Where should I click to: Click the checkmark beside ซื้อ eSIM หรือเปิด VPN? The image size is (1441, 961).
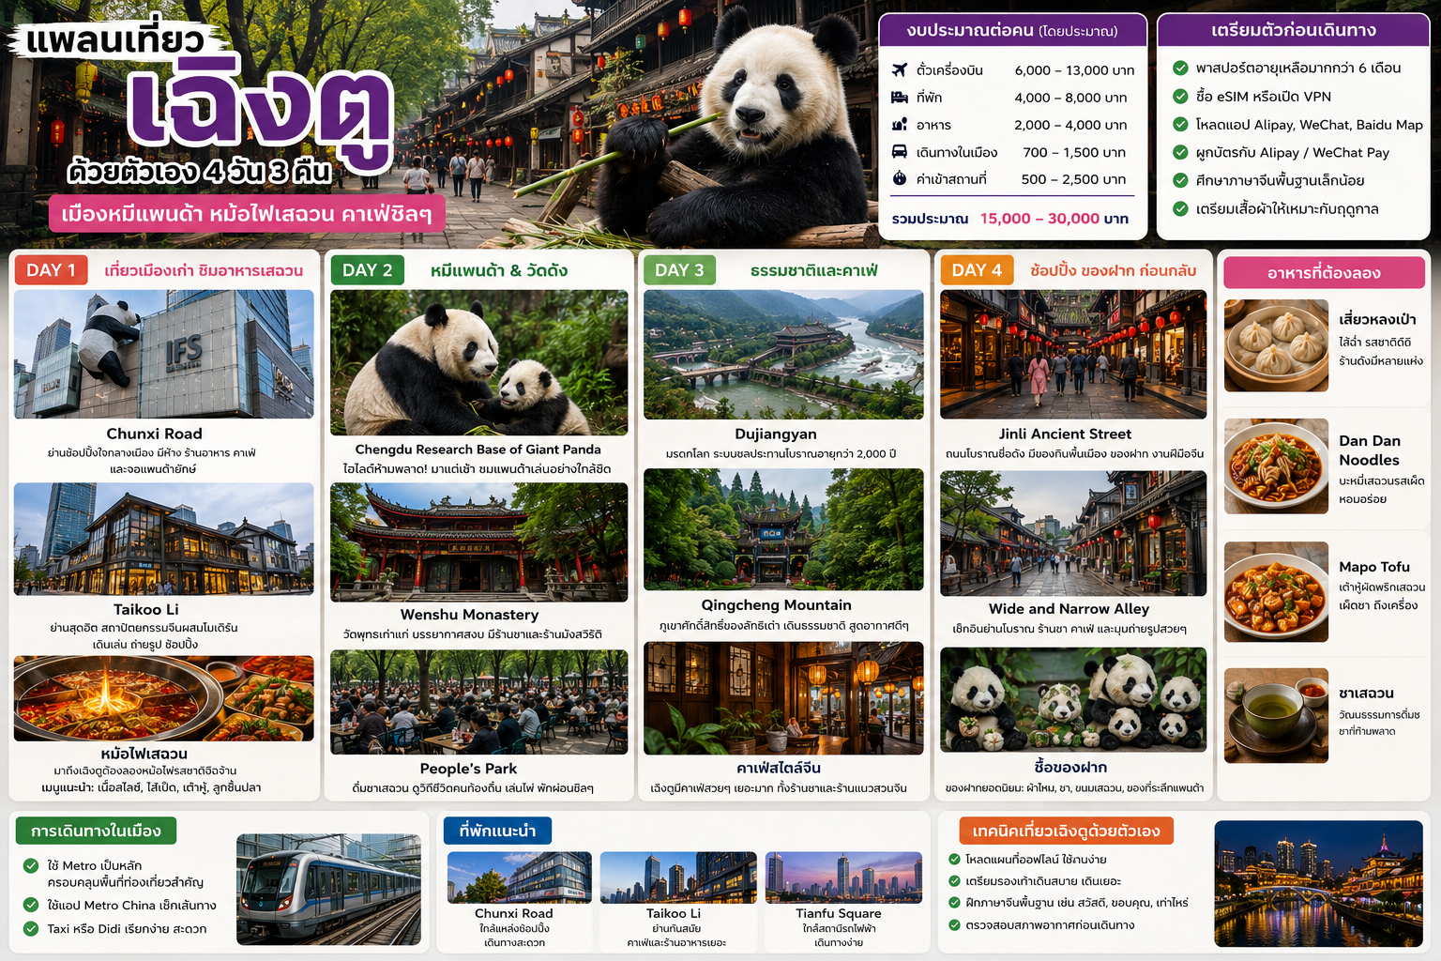tap(1181, 96)
